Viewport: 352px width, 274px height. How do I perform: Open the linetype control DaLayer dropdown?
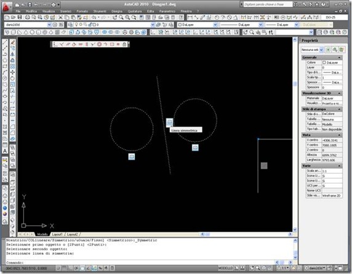pyautogui.click(x=261, y=25)
